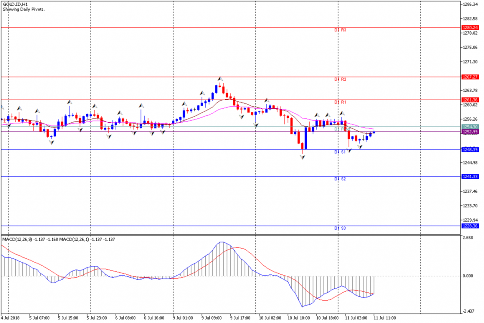This screenshot has height=323, width=484.
Task: Click the blue 1248.39 price tag
Action: pos(470,150)
